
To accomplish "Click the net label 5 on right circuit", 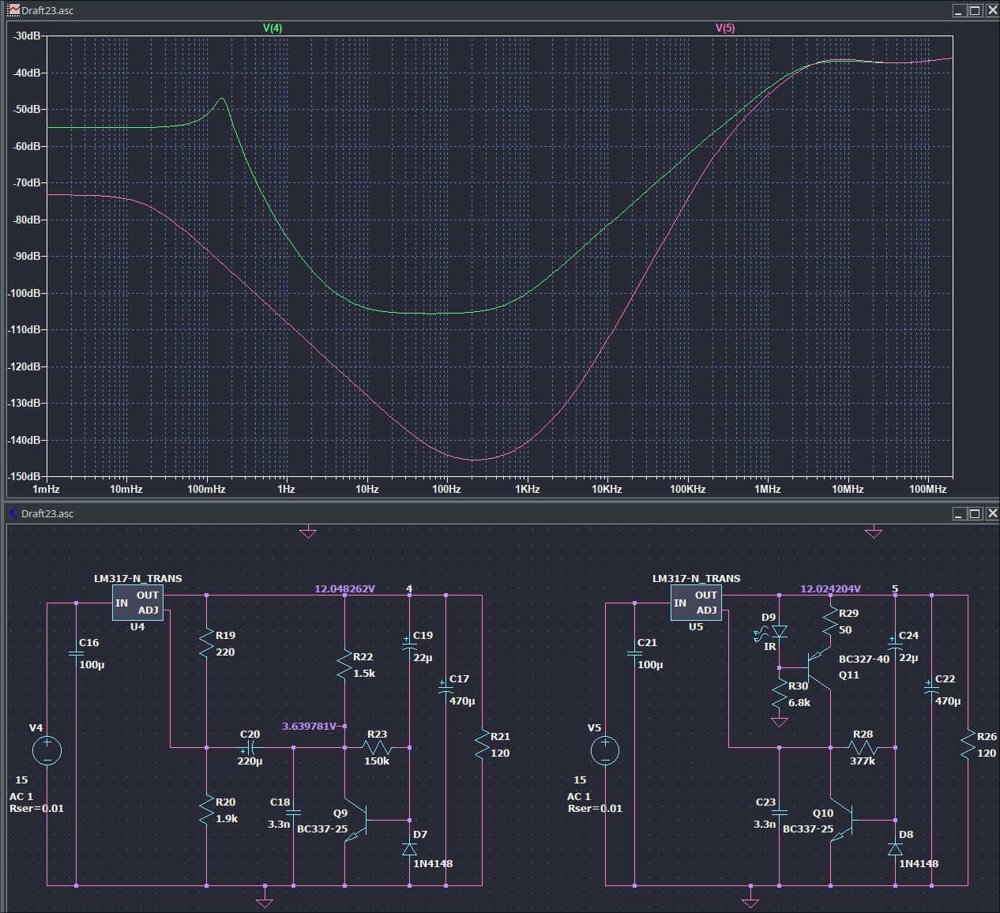I will tap(895, 588).
